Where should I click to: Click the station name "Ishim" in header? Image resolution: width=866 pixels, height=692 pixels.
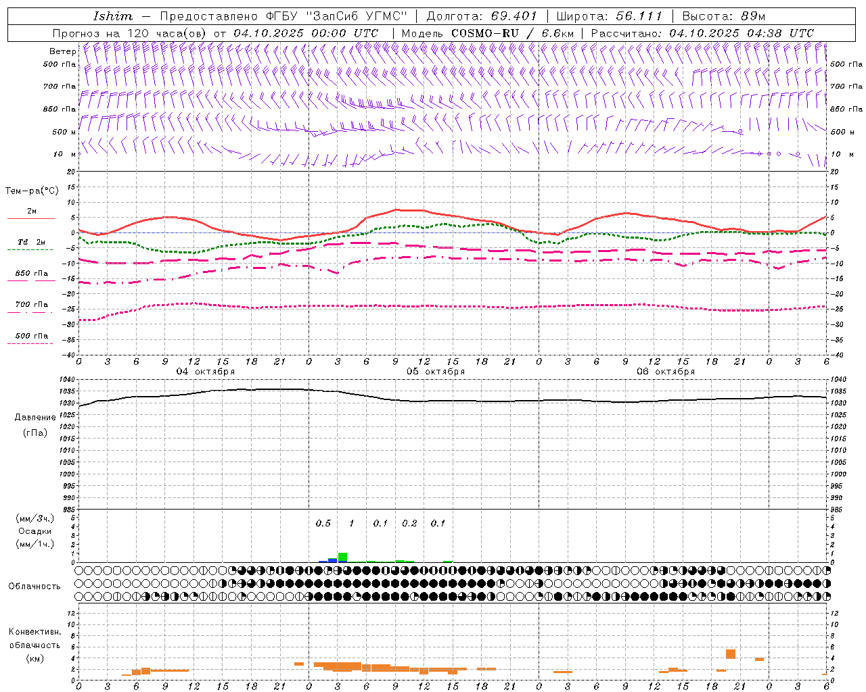coord(113,16)
